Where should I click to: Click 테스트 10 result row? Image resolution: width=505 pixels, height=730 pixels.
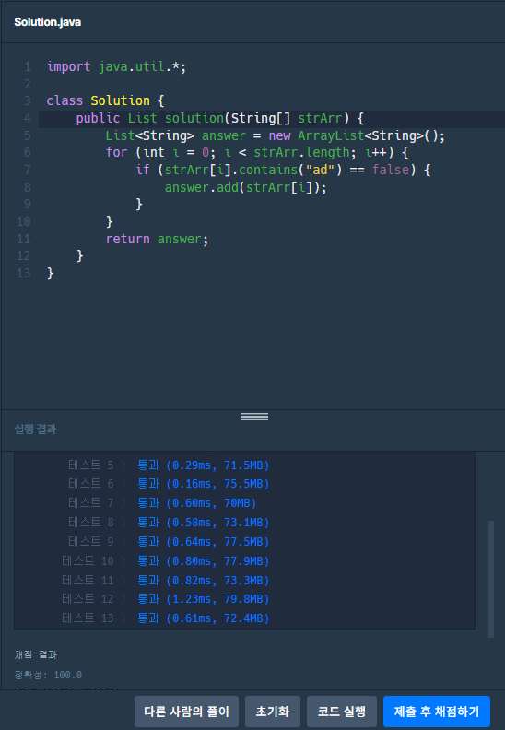[x=165, y=561]
